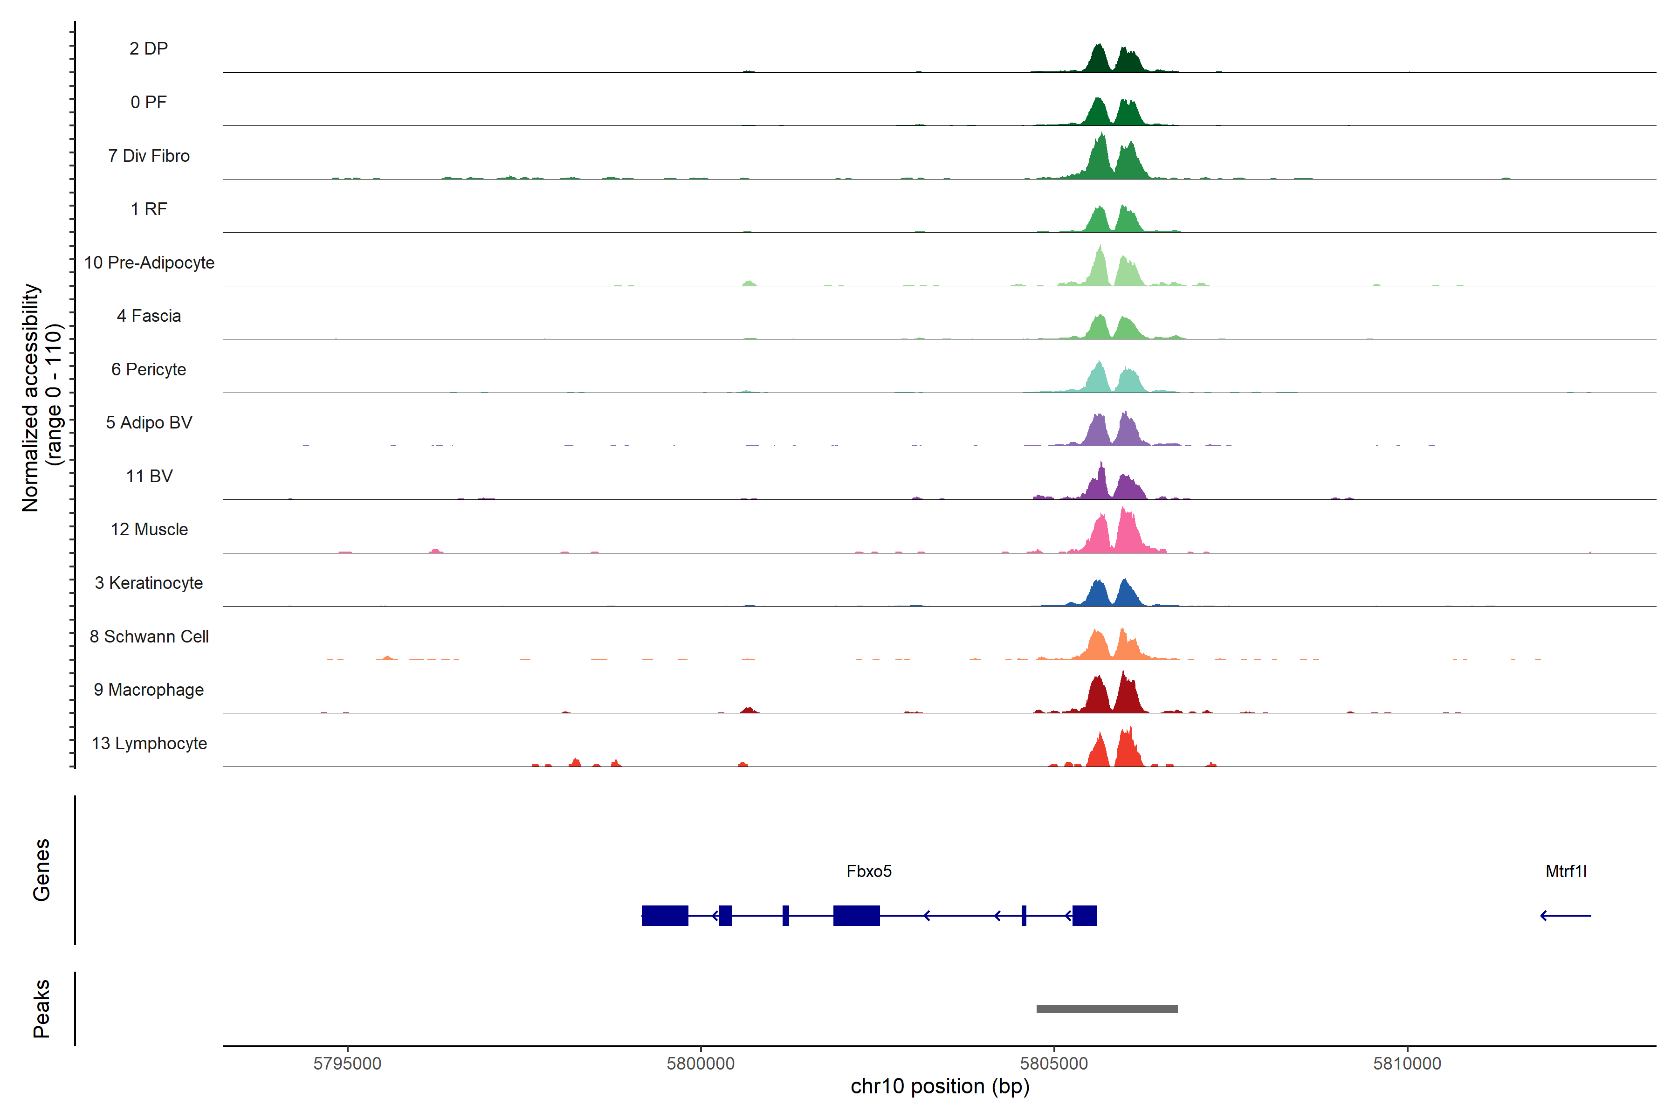The height and width of the screenshot is (1119, 1678).
Task: Click the 5795000 x-axis tick label
Action: [x=347, y=1064]
